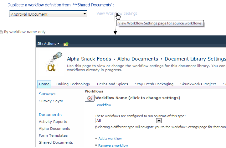226x148 pixels.
Task: Switch to the Herbs and Spices tab
Action: (x=112, y=84)
